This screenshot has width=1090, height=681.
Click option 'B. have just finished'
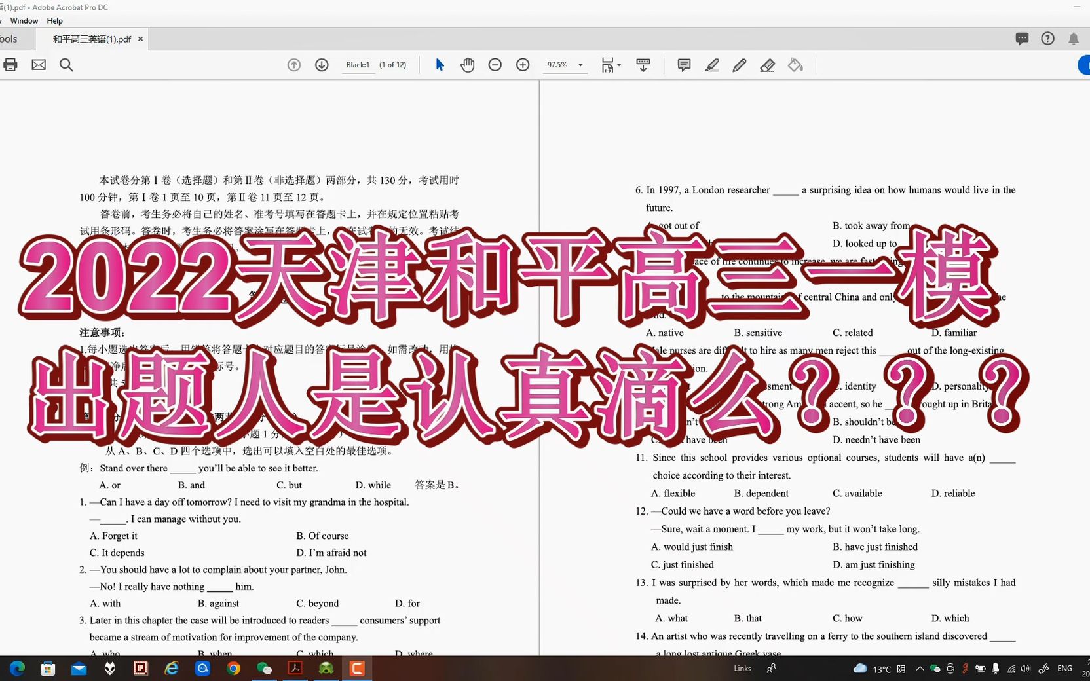(x=875, y=547)
